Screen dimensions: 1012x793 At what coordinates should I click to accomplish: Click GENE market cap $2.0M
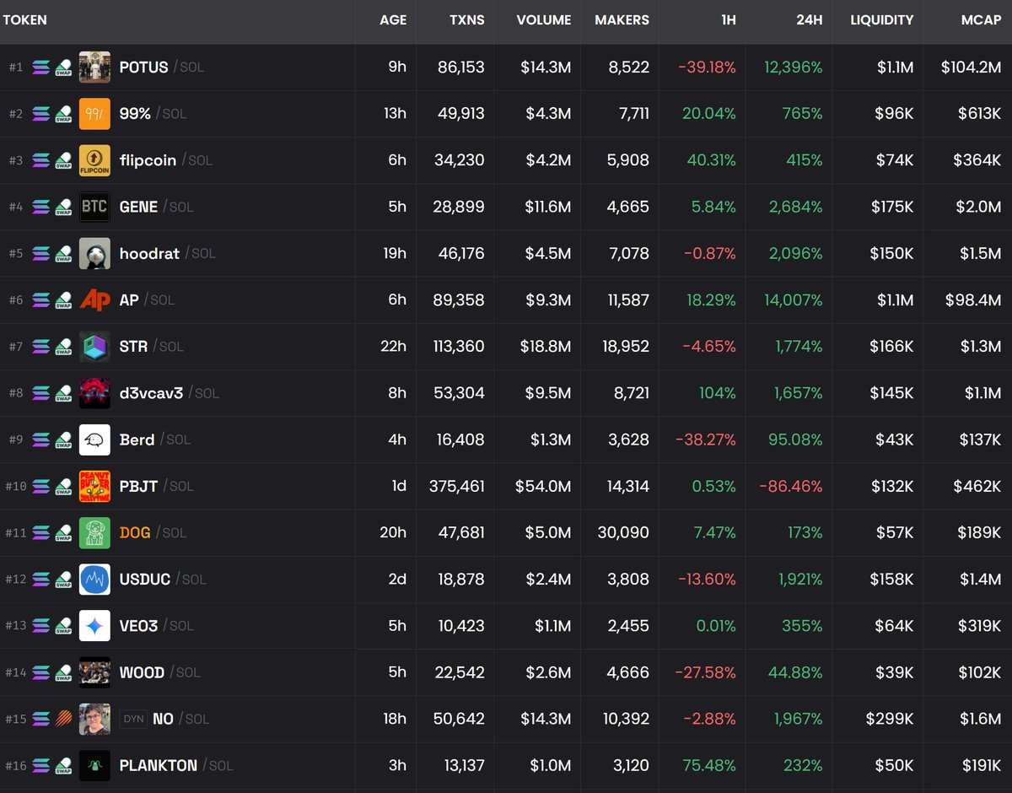pyautogui.click(x=979, y=207)
